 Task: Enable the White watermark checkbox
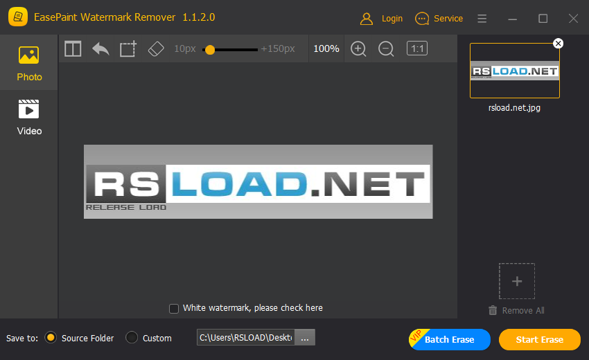click(173, 309)
